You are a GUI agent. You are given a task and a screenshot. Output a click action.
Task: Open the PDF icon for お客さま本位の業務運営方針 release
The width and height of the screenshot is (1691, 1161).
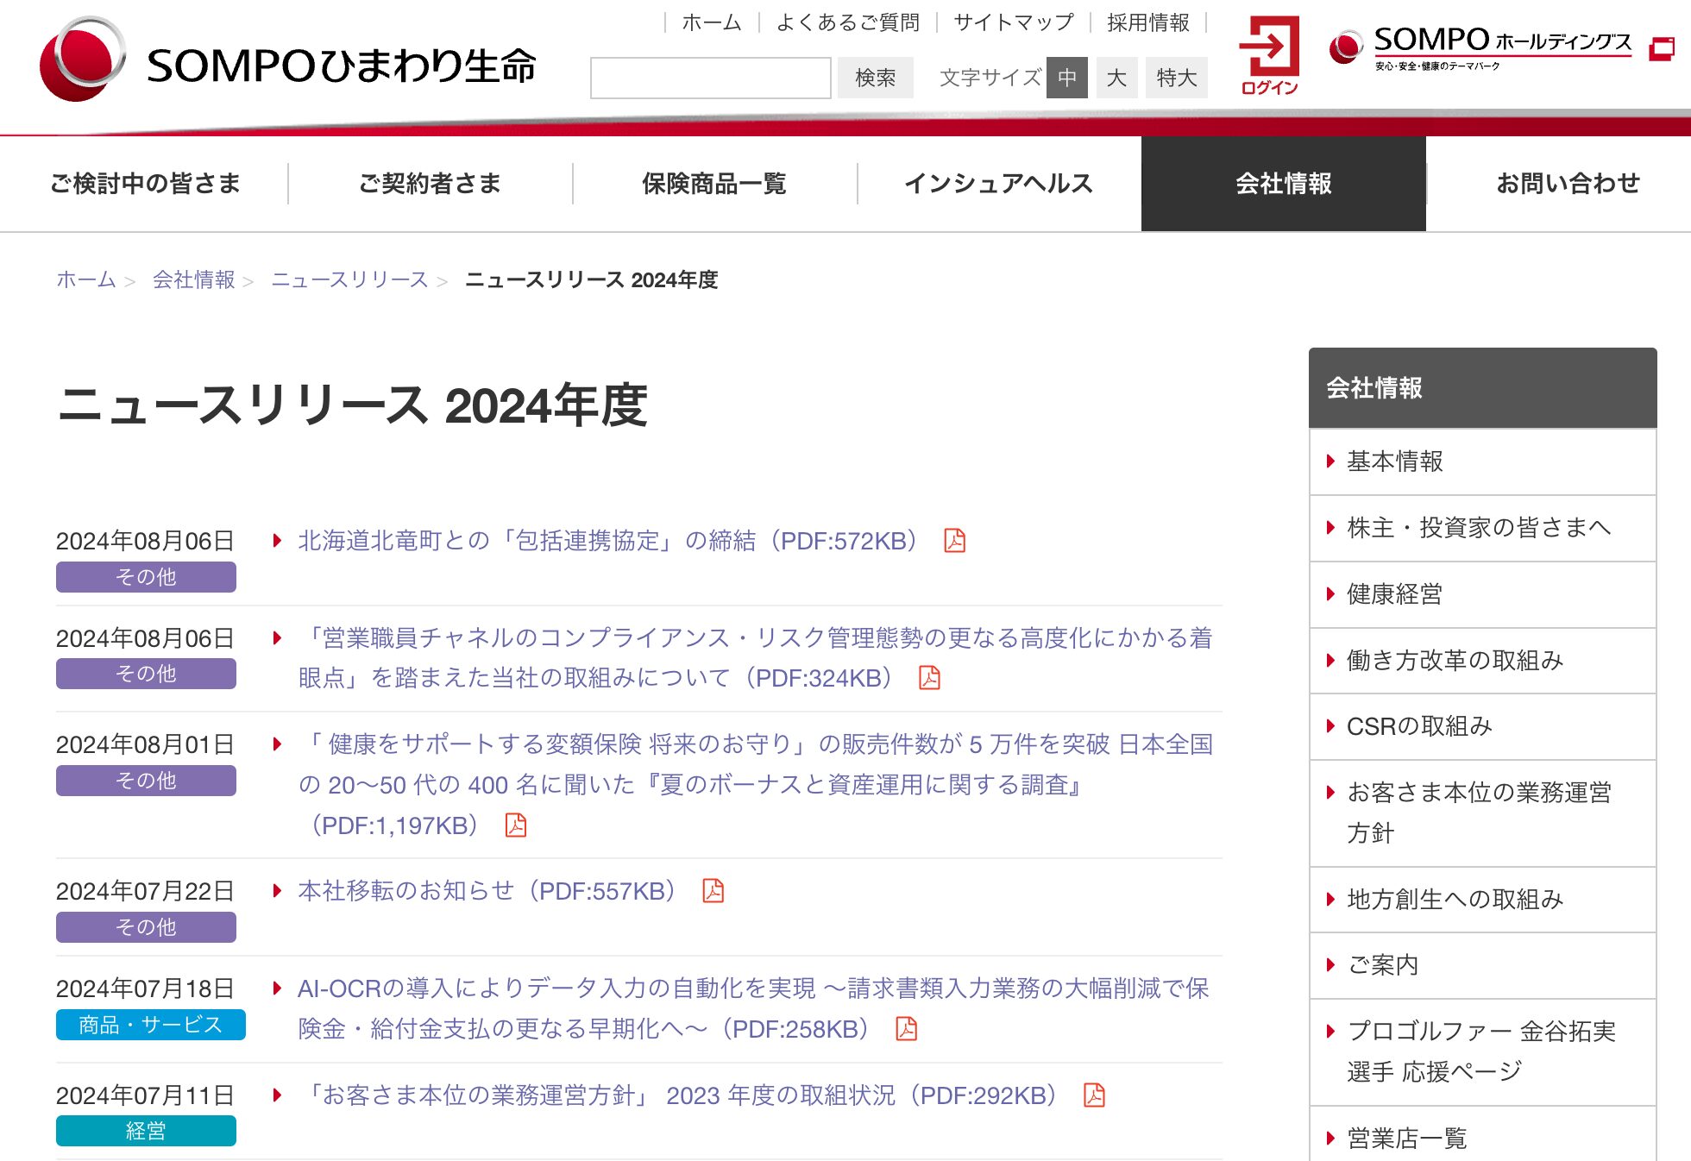coord(1094,1096)
